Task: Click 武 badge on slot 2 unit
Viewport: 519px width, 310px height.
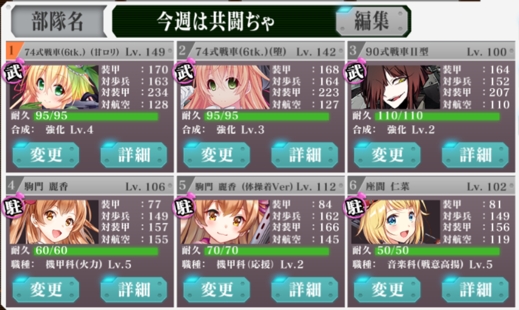Action: (184, 71)
